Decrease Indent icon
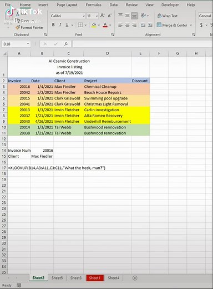The height and width of the screenshot is (289, 213). 143,25
